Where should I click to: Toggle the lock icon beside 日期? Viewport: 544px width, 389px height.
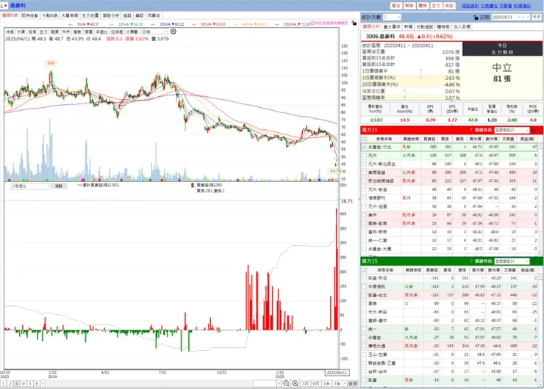(x=476, y=17)
